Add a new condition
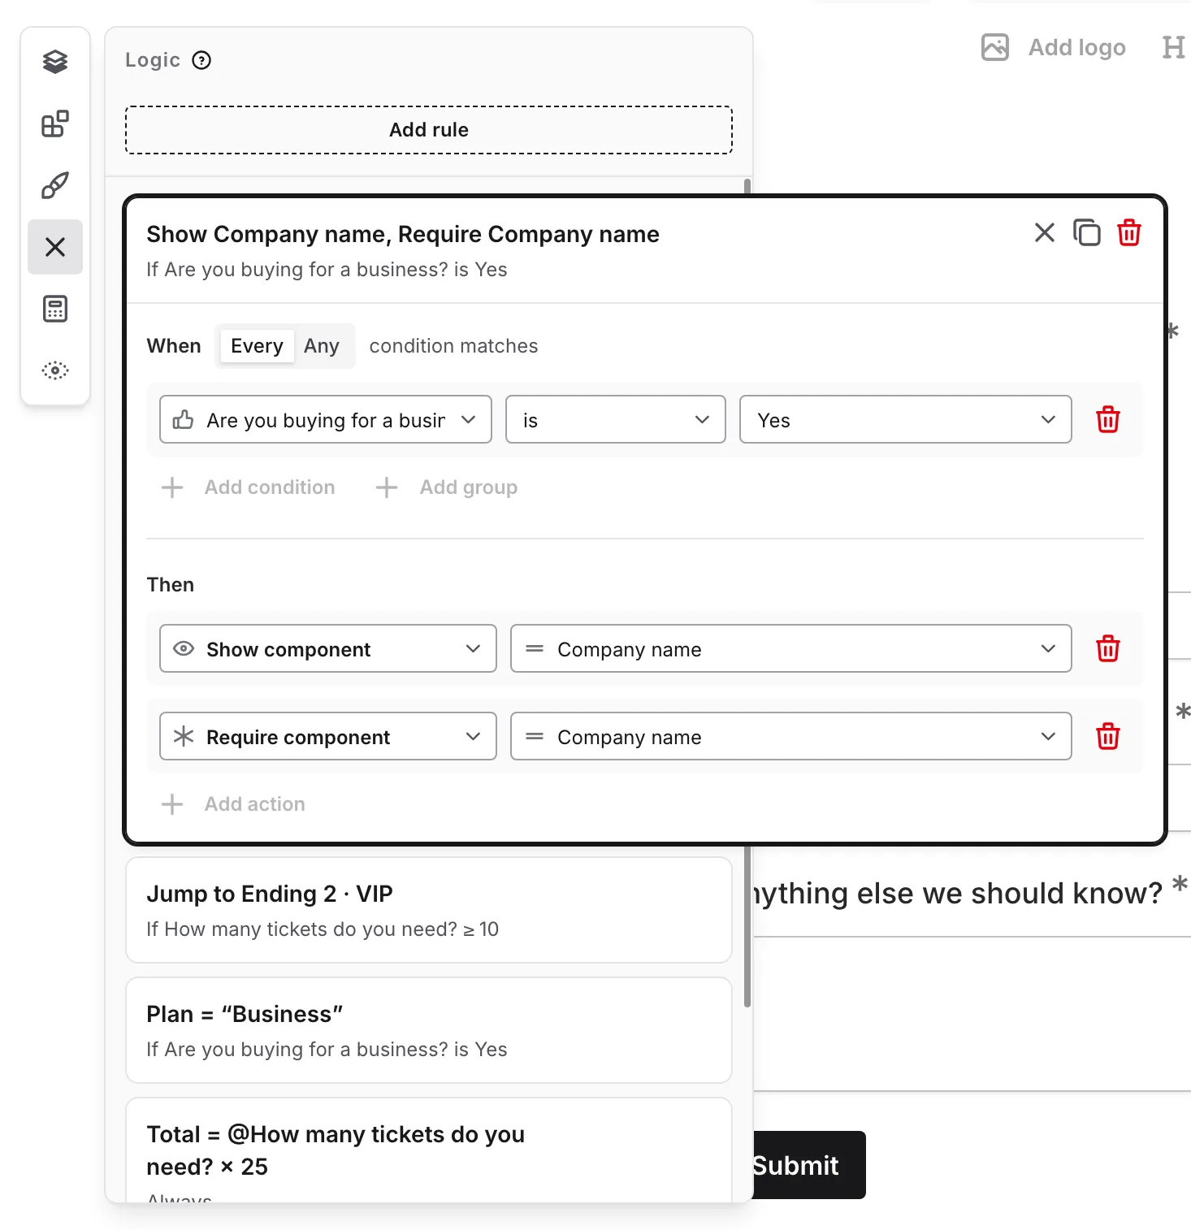This screenshot has width=1191, height=1230. click(248, 487)
